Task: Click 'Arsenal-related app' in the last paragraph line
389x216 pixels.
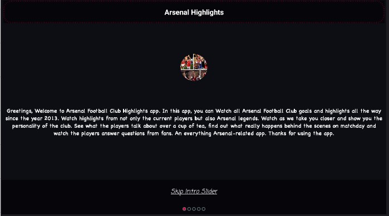Action: pyautogui.click(x=239, y=134)
